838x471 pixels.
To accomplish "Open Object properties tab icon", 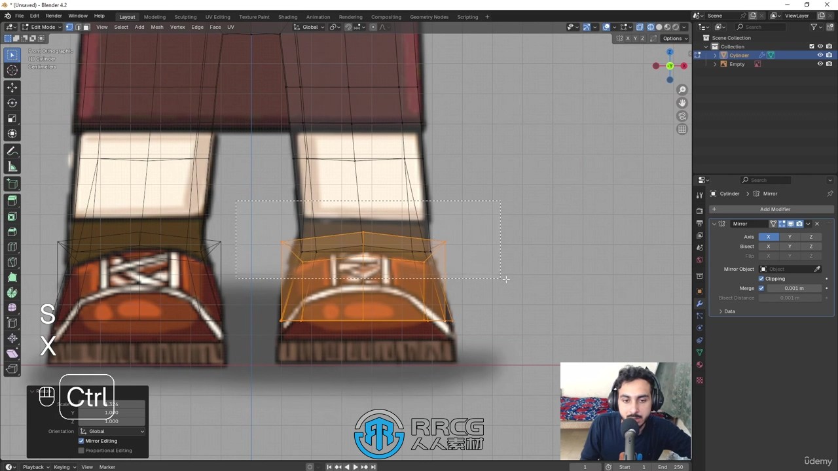I will tap(699, 291).
